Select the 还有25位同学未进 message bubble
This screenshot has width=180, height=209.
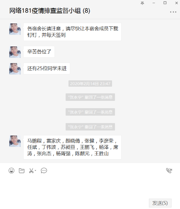pyautogui.click(x=47, y=68)
